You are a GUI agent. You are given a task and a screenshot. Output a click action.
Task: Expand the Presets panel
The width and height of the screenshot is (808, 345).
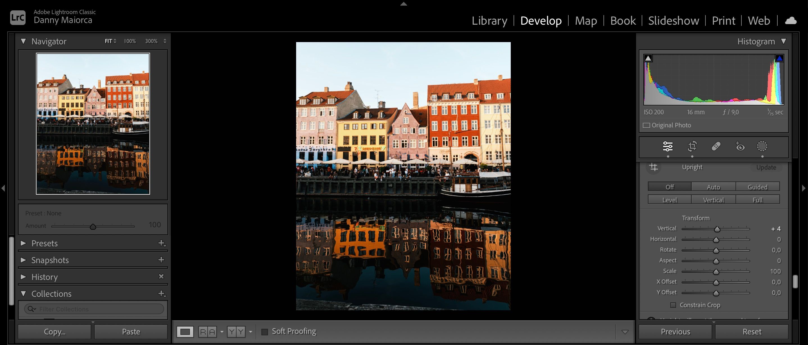point(23,243)
